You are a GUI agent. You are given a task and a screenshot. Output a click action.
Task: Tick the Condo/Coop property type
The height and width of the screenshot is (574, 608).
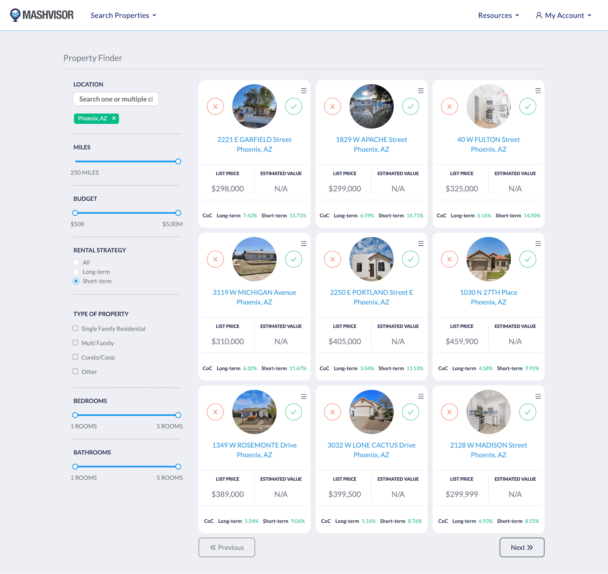pos(76,357)
